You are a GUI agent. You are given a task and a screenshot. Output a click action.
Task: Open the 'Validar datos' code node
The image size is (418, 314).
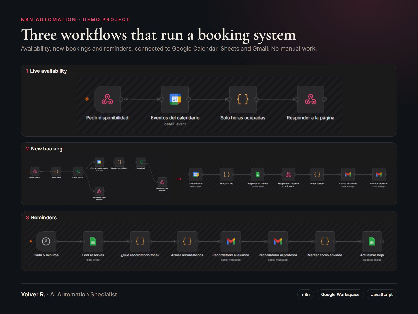tap(56, 171)
